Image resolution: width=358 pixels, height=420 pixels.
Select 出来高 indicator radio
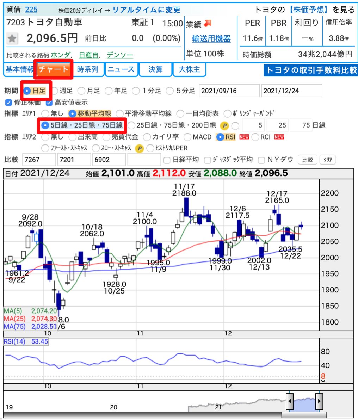pos(72,137)
